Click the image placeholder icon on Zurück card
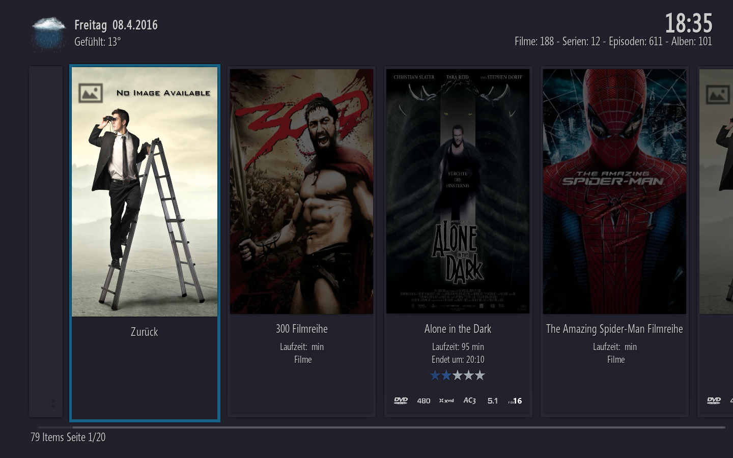The width and height of the screenshot is (733, 458). click(91, 93)
